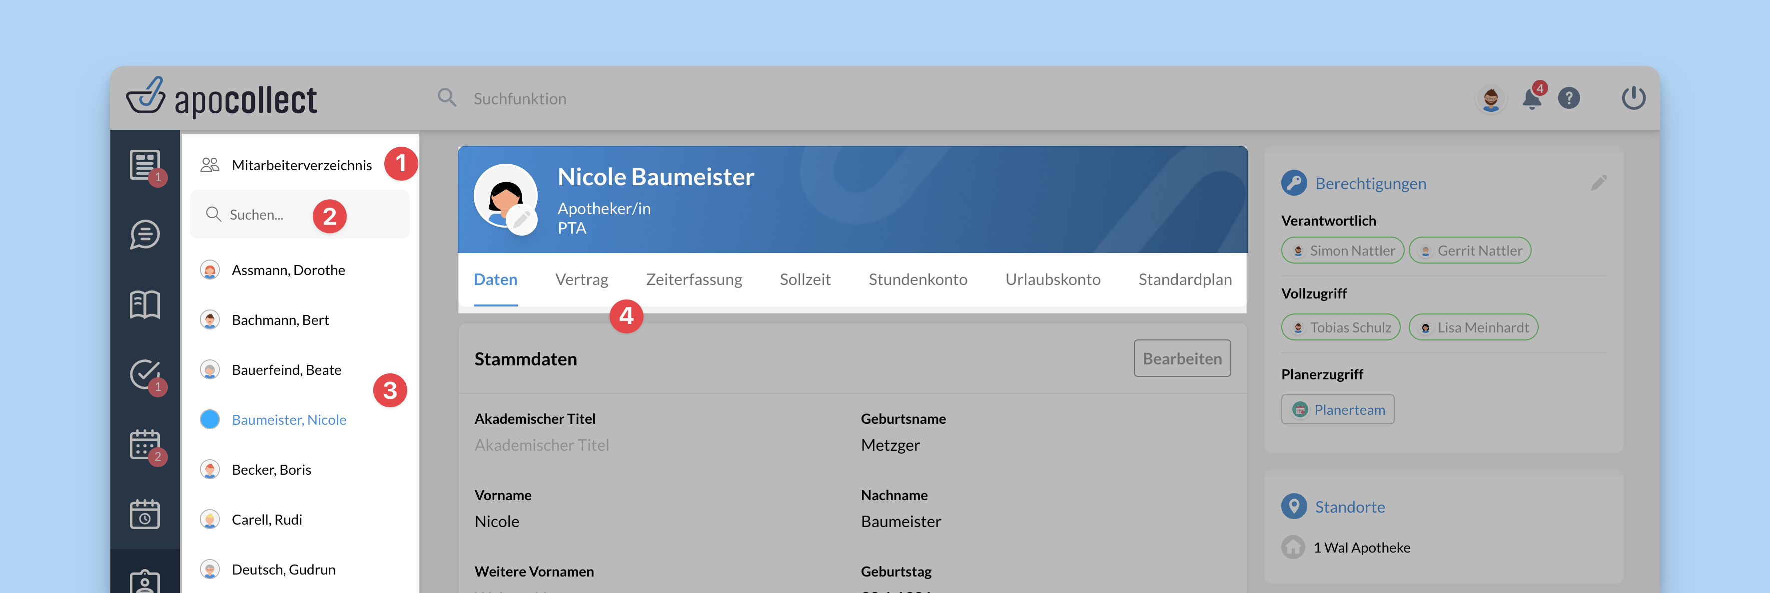This screenshot has width=1770, height=593.
Task: Click the Nachname value Baumeister
Action: pos(901,521)
